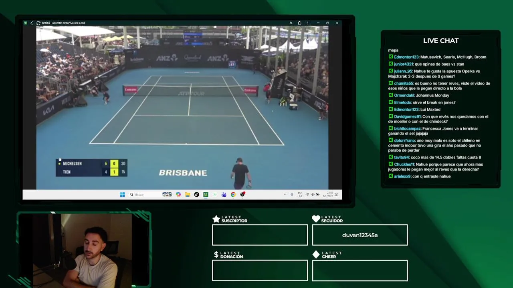Click the 'Johannus Monday' chat message text

pyautogui.click(x=432, y=95)
